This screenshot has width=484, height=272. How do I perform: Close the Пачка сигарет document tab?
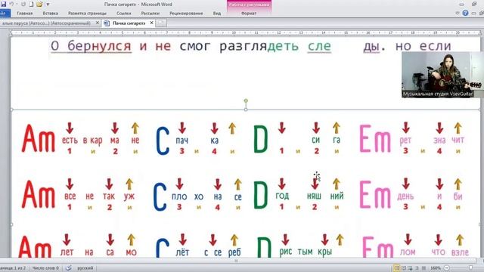(151, 23)
